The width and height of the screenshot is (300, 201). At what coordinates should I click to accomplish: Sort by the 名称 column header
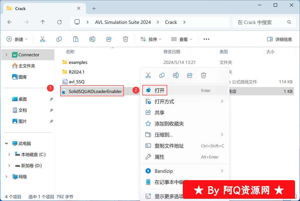tap(70, 52)
